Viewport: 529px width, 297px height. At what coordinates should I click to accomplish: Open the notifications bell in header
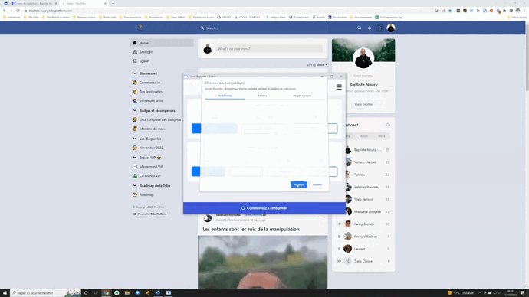click(370, 28)
